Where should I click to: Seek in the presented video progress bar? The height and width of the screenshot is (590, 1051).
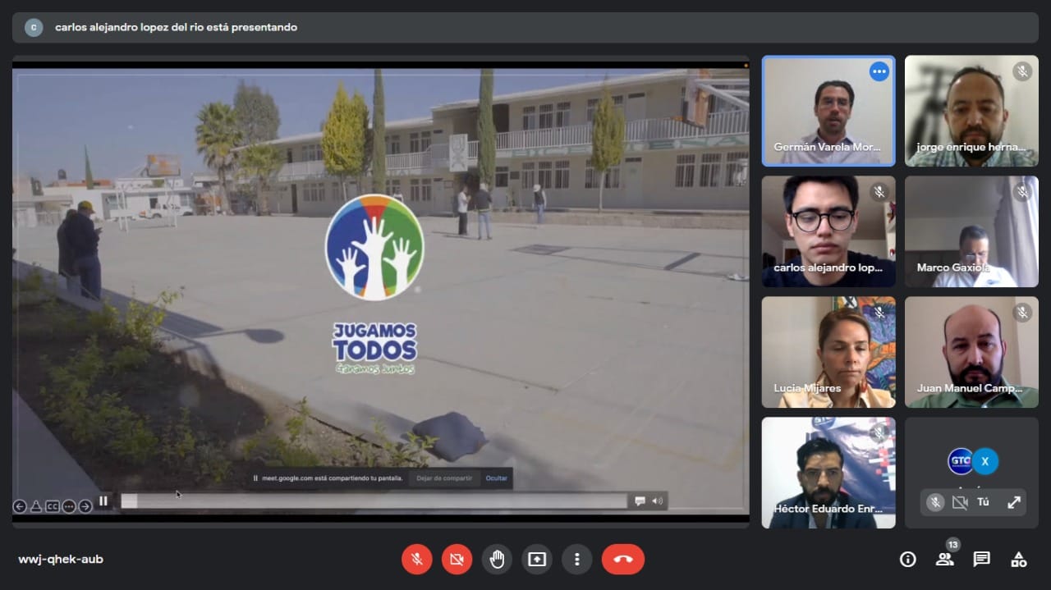pyautogui.click(x=374, y=501)
